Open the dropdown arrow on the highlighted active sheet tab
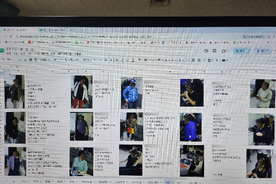The height and width of the screenshot is (184, 276). [172, 183]
